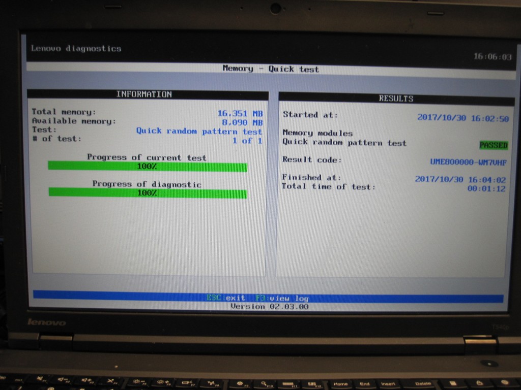Click the Memory modules label
The width and height of the screenshot is (521, 390).
click(317, 133)
